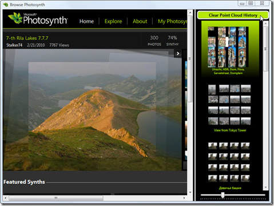
Task: Click the Utrecht, HDR, Dom, Flora caption text
Action: [x=228, y=71]
